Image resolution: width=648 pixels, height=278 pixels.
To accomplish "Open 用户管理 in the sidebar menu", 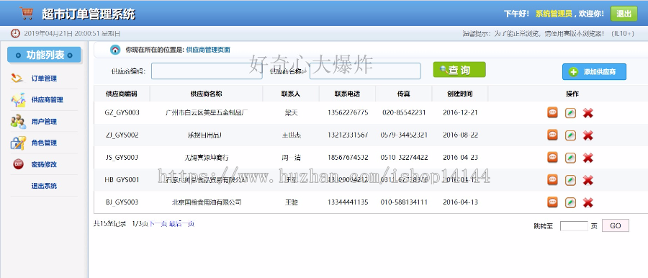I will click(x=44, y=122).
